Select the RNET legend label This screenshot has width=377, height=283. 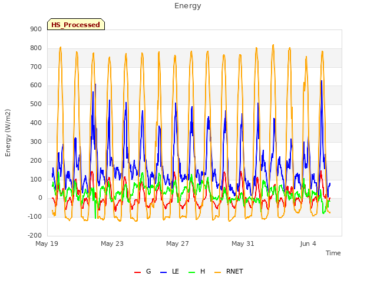pos(234,271)
